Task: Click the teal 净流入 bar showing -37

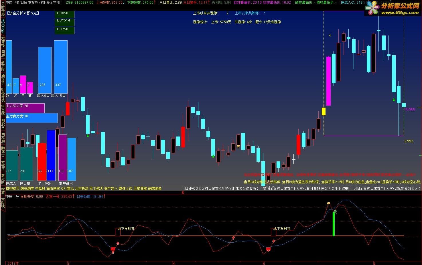Action: [12, 166]
